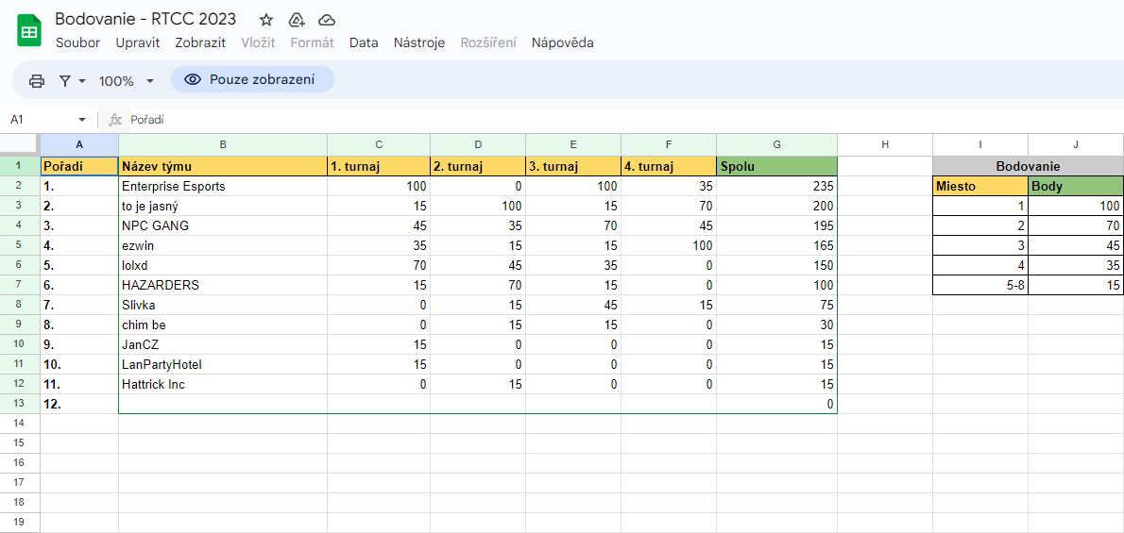The image size is (1124, 533).
Task: Expand the A1 name box dropdown arrow
Action: point(82,120)
